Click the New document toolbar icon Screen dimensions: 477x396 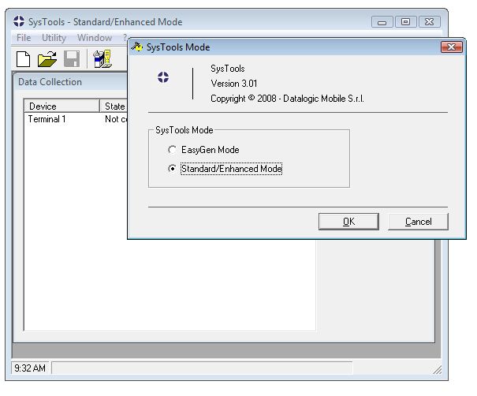pyautogui.click(x=23, y=59)
